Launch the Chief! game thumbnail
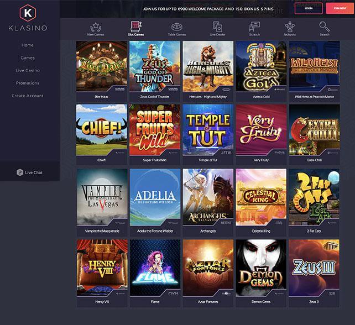The width and height of the screenshot is (355, 325). tap(101, 130)
